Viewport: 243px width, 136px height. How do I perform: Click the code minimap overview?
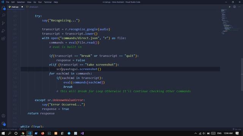pyautogui.click(x=230, y=22)
